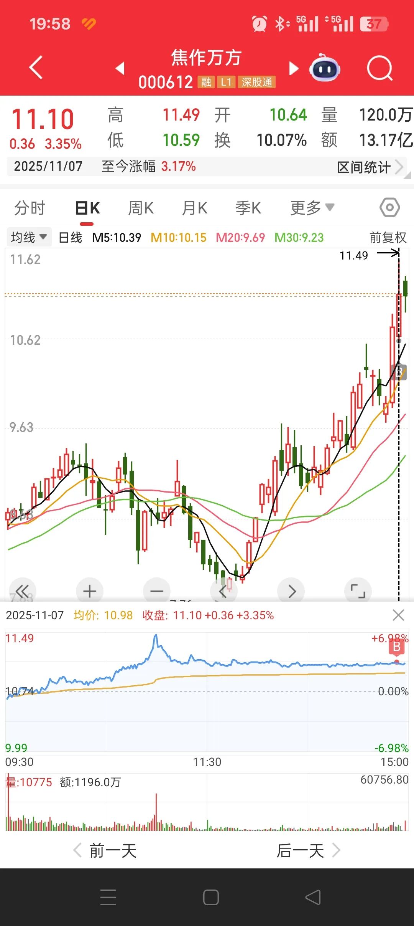Go to next stock with right triangle

(293, 68)
